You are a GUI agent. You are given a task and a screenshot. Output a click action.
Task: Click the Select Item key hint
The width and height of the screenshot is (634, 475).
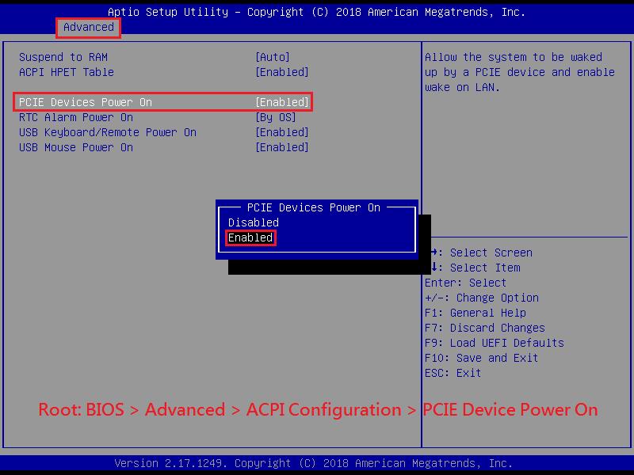tap(475, 268)
